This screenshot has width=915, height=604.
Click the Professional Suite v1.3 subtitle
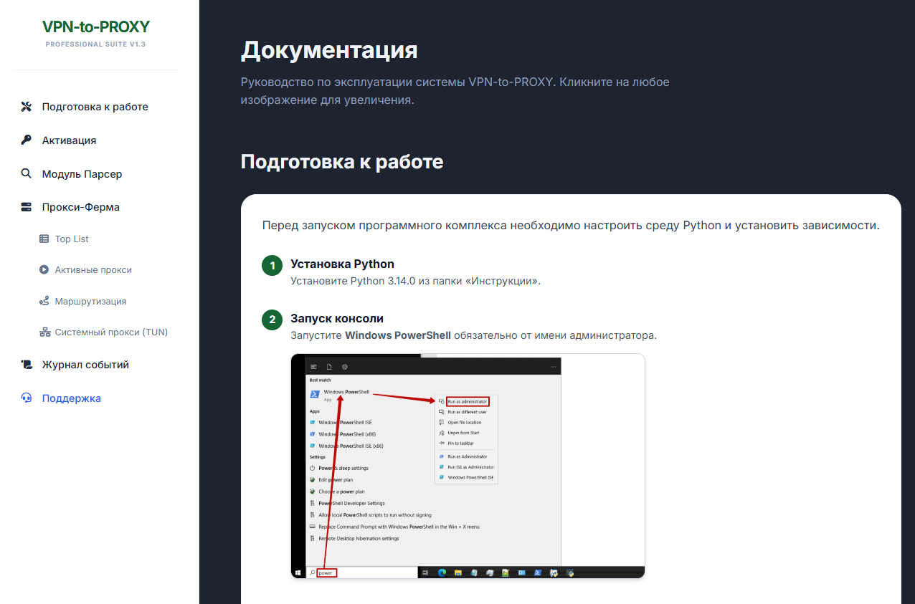[96, 44]
